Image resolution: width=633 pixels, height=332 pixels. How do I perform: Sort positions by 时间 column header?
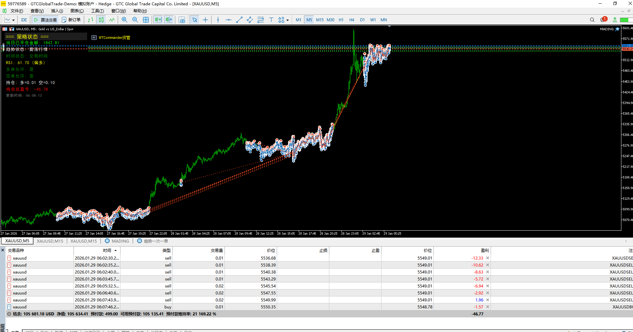tap(97, 250)
